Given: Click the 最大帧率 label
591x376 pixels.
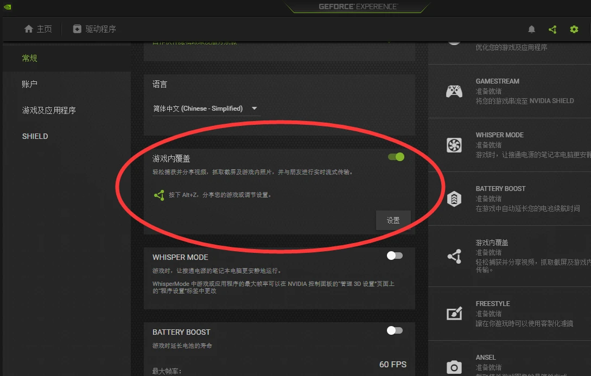Looking at the screenshot, I should point(167,371).
